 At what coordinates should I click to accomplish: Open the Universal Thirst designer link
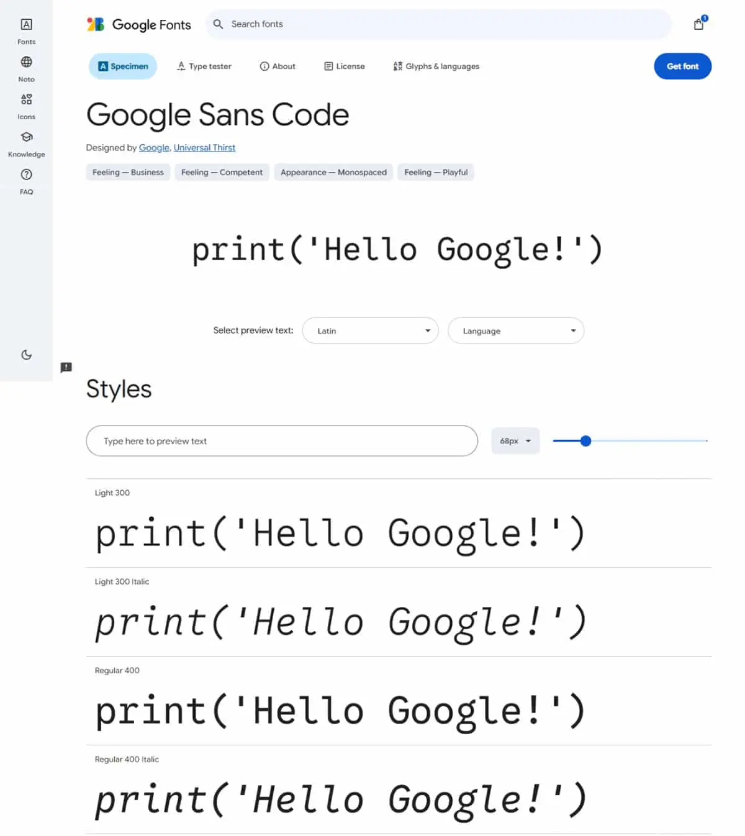click(x=204, y=148)
